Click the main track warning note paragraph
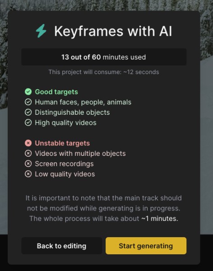The image size is (213, 271). [104, 208]
